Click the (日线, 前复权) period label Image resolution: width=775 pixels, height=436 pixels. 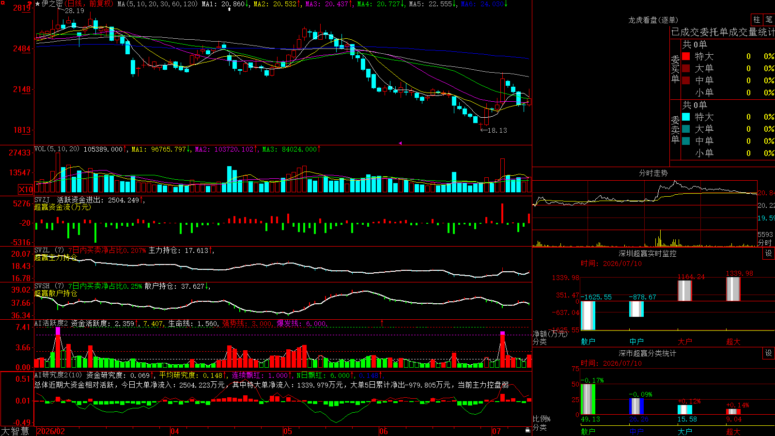(89, 4)
